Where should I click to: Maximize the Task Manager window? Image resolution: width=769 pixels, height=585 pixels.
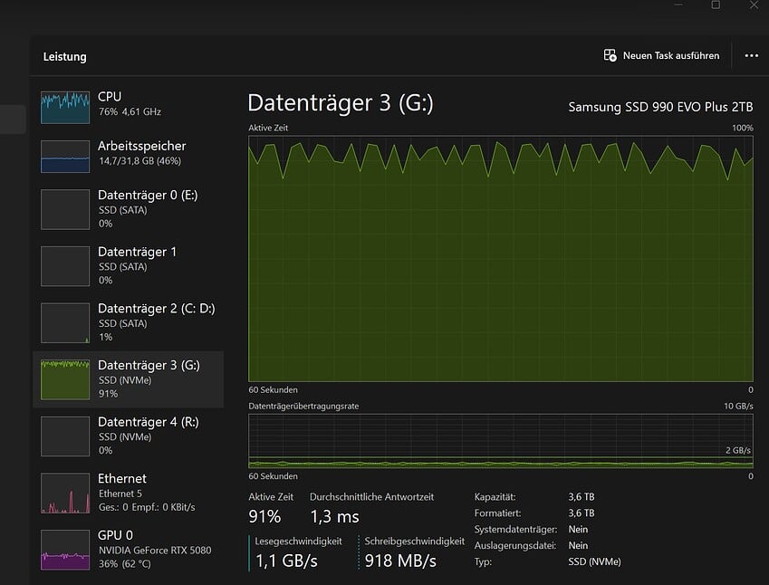[716, 5]
